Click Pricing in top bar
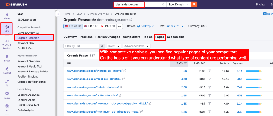Screen dimensions: 273x116 pyautogui.click(x=260, y=5)
